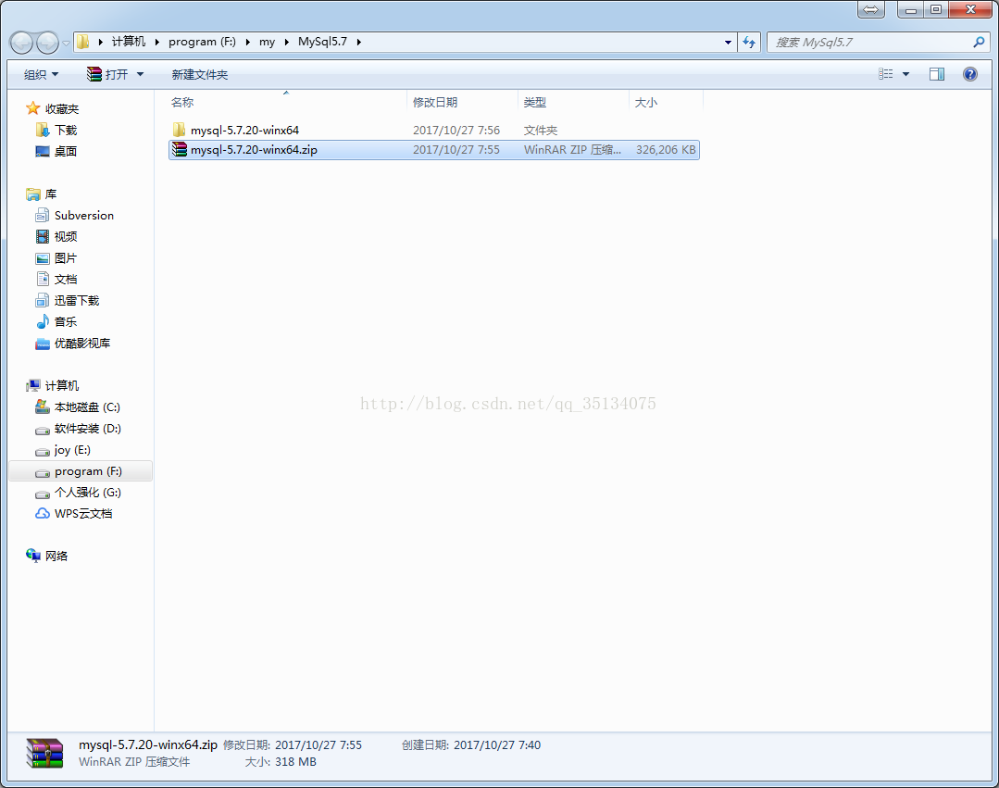The width and height of the screenshot is (999, 788).
Task: Click the 326,206 KB size cell
Action: point(666,150)
